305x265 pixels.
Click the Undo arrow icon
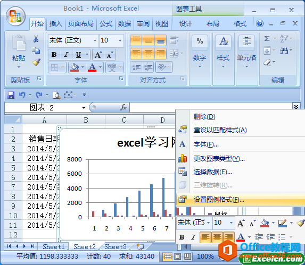(x=22, y=95)
